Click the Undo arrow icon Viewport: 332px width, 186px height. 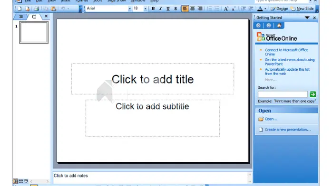pyautogui.click(x=63, y=9)
